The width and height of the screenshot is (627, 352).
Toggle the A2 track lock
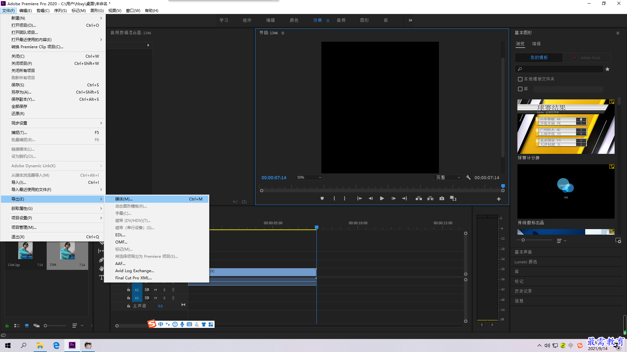tap(128, 289)
